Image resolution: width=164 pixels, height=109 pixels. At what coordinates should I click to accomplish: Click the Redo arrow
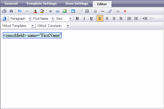point(27,11)
